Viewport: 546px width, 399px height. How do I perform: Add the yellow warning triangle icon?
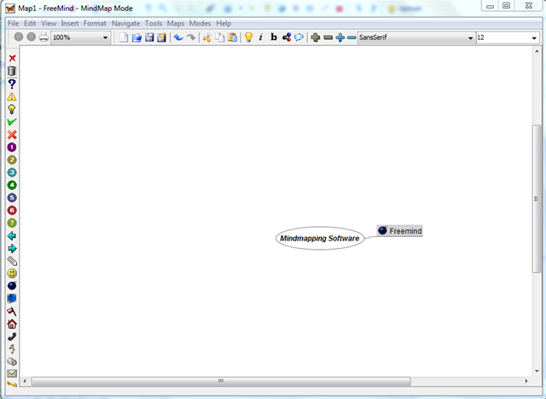pyautogui.click(x=12, y=96)
